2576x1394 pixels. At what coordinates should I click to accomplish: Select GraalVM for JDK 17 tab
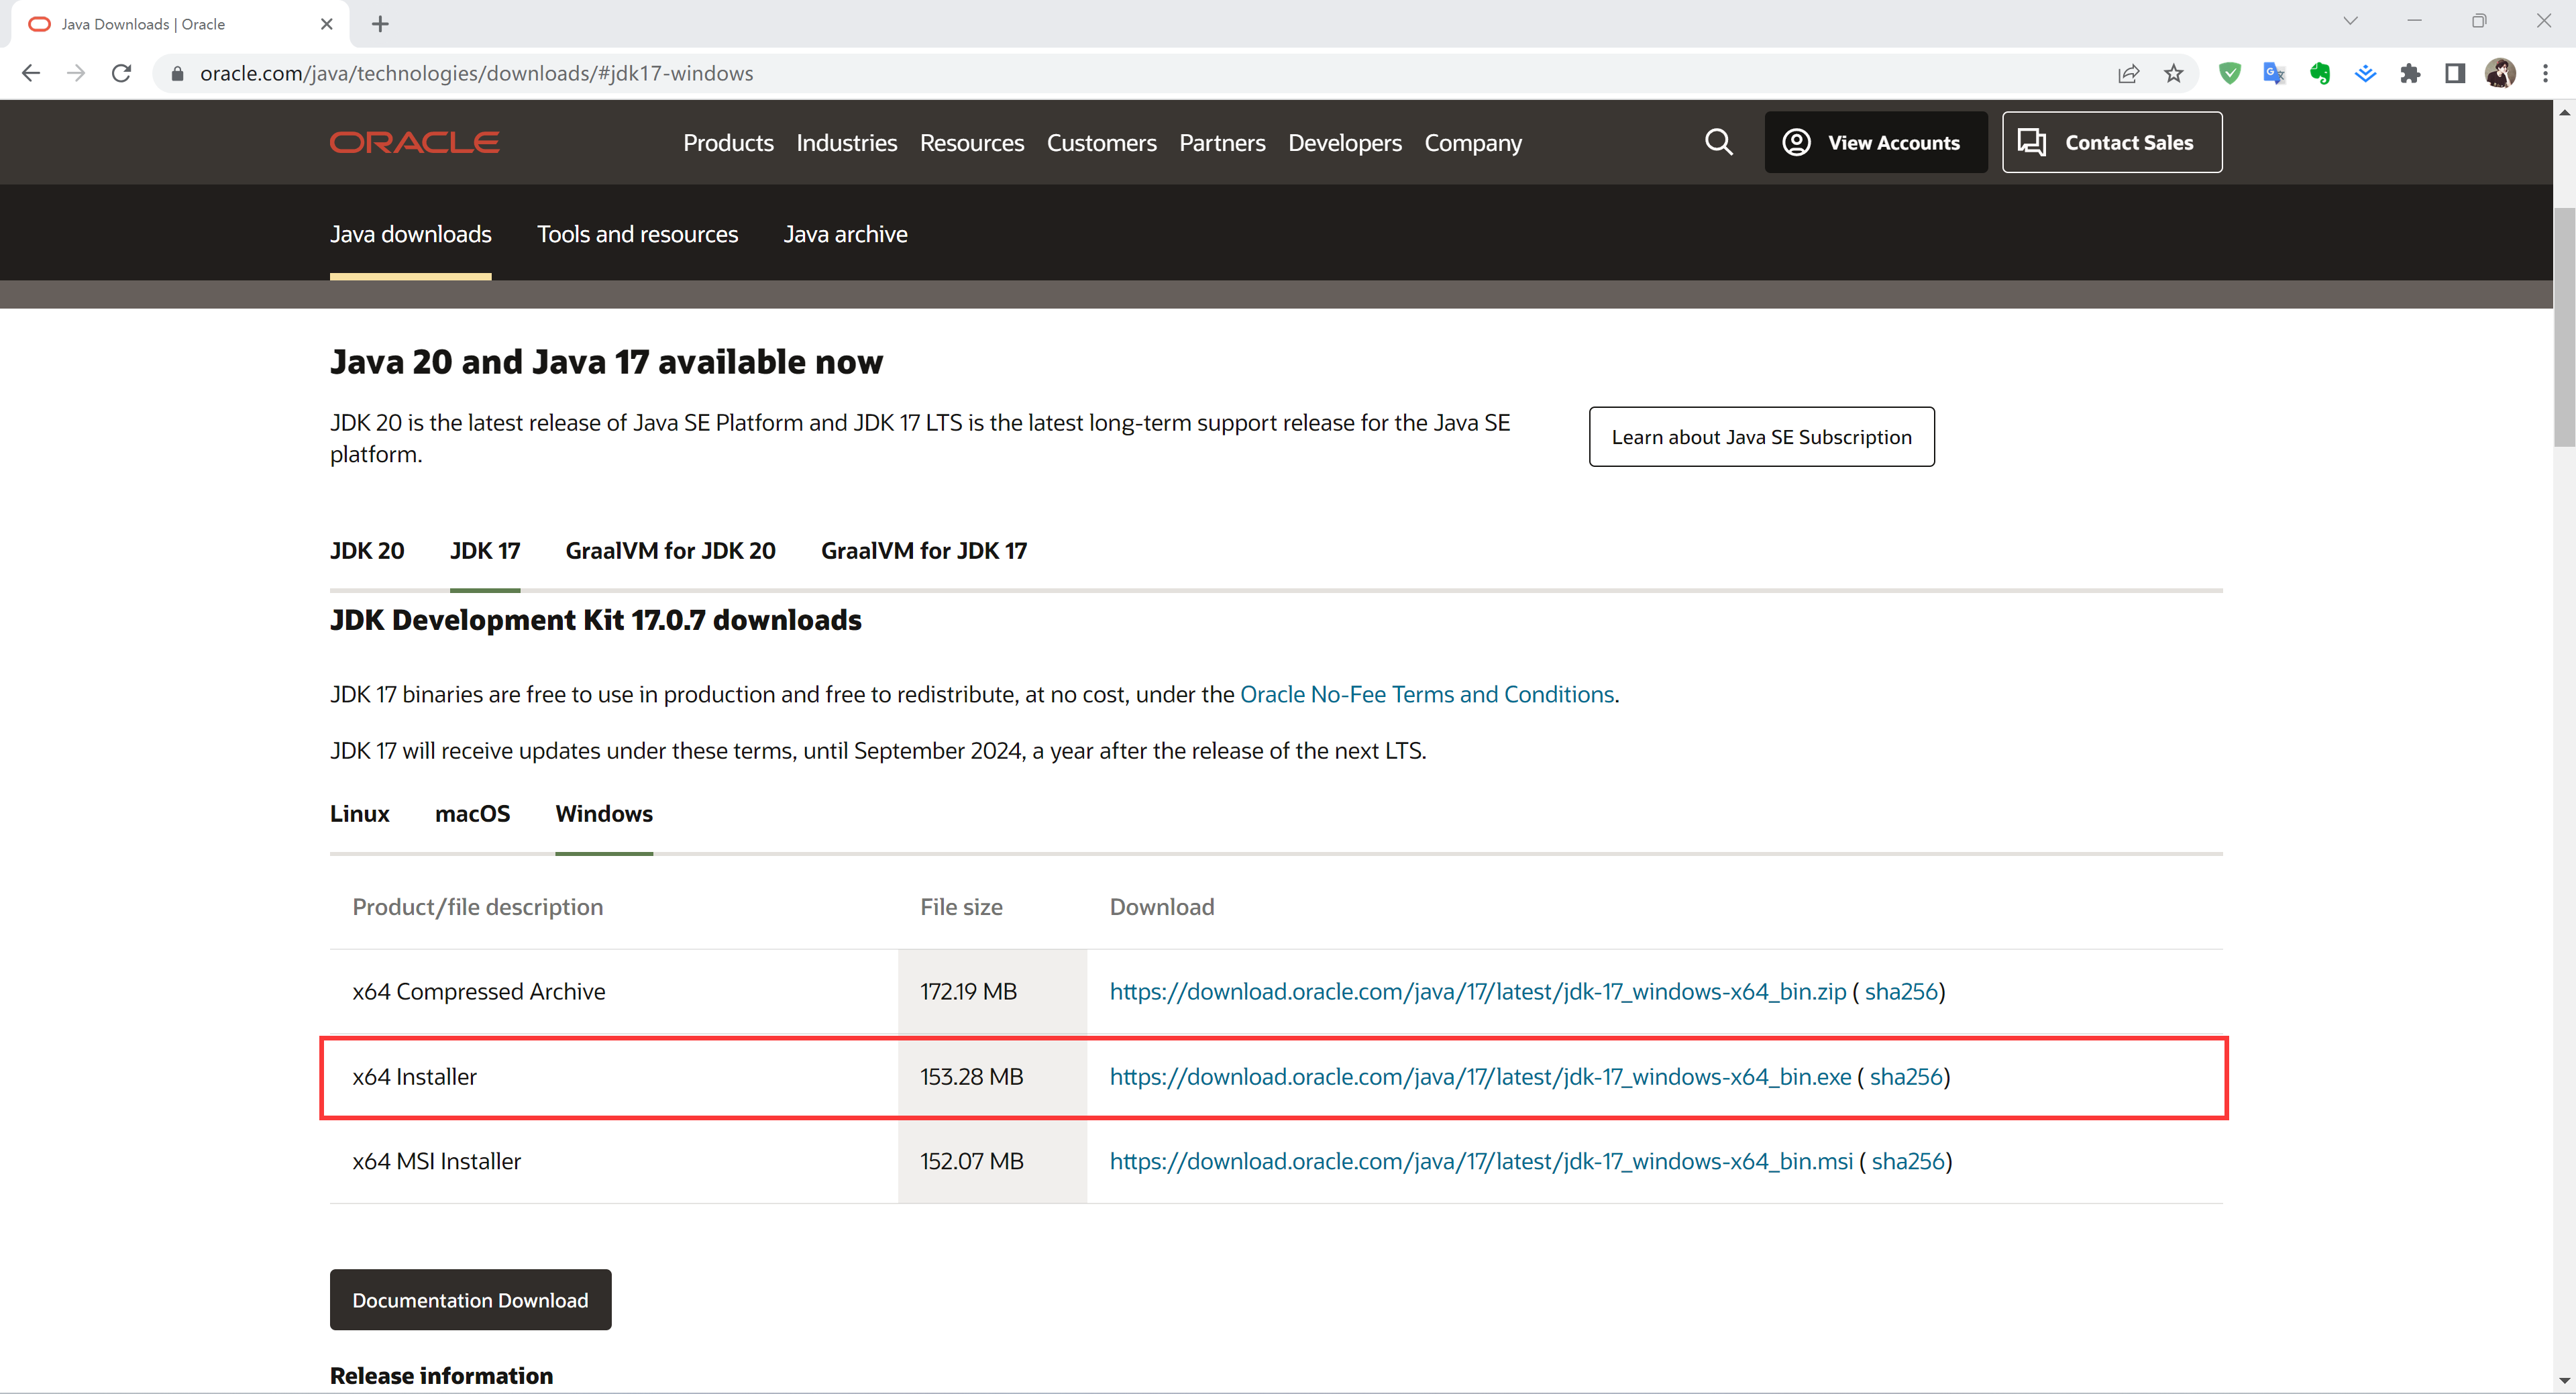[923, 551]
